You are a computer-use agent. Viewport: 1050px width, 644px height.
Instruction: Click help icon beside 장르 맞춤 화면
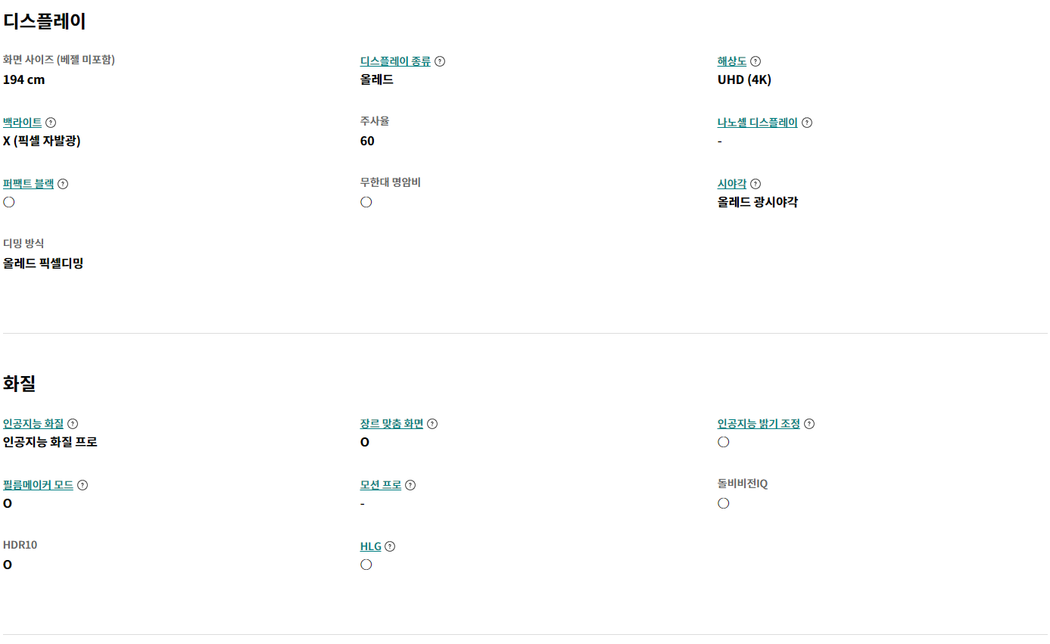point(432,424)
